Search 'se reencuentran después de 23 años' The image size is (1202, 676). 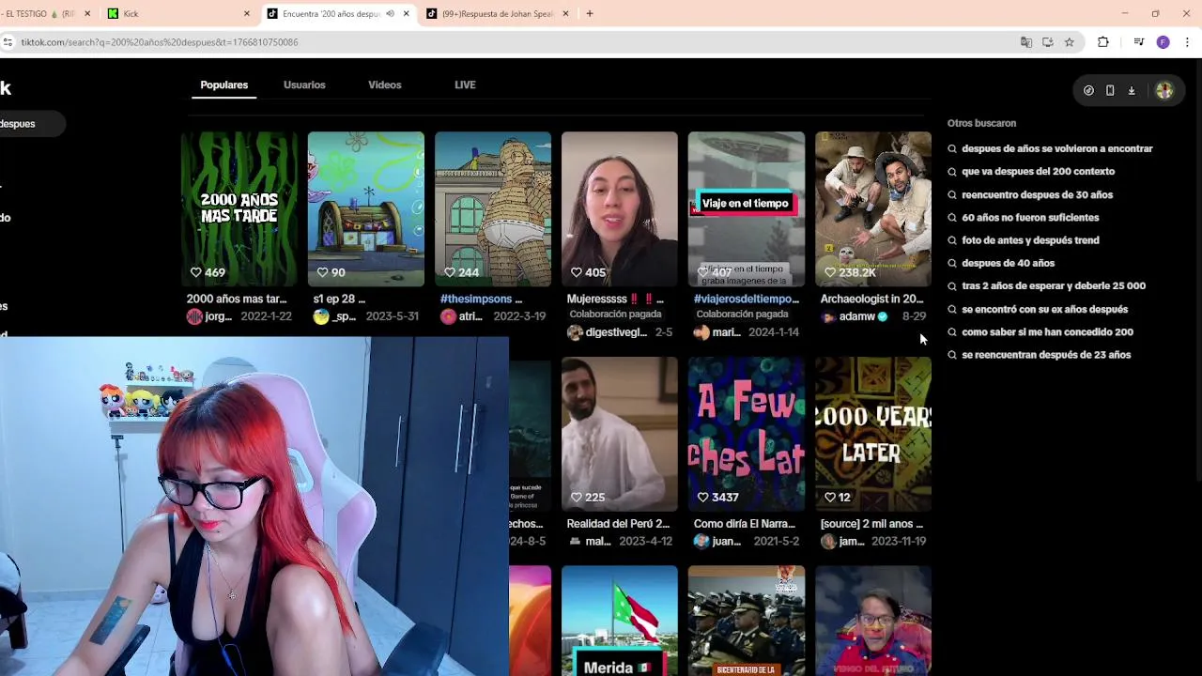tap(1046, 355)
